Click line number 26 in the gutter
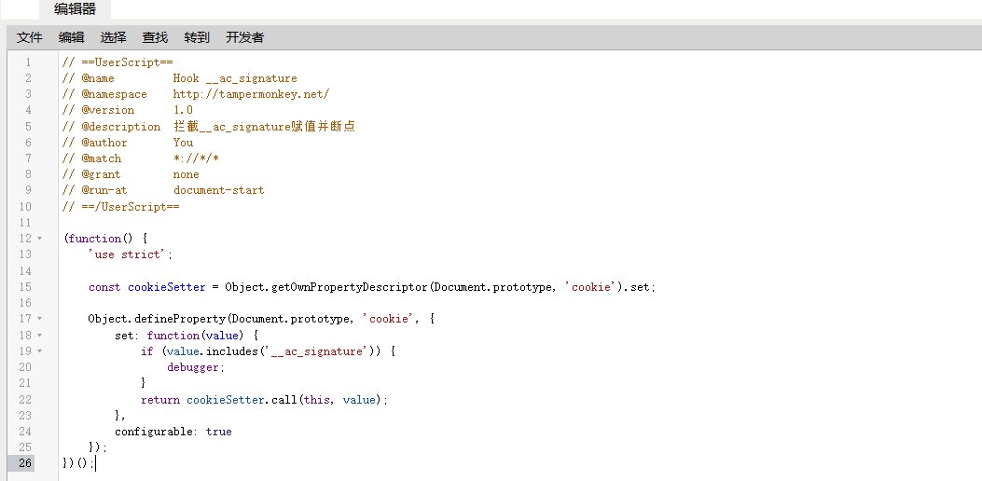This screenshot has width=982, height=481. (24, 463)
